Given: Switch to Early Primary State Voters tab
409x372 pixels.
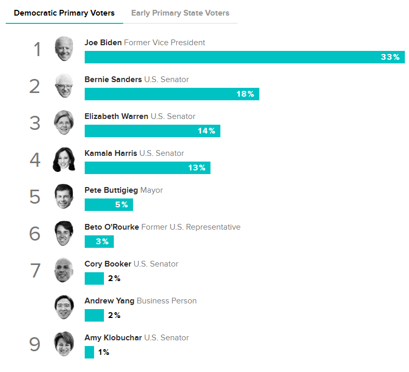Looking at the screenshot, I should click(x=180, y=13).
